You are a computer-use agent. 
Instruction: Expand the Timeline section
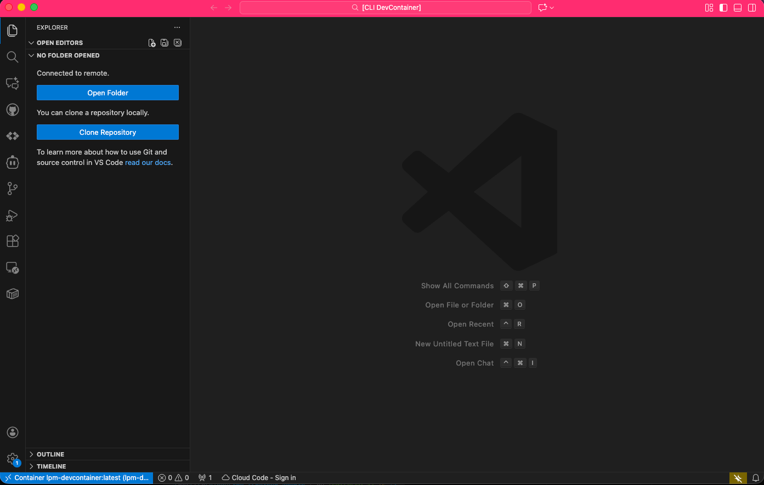tap(31, 466)
